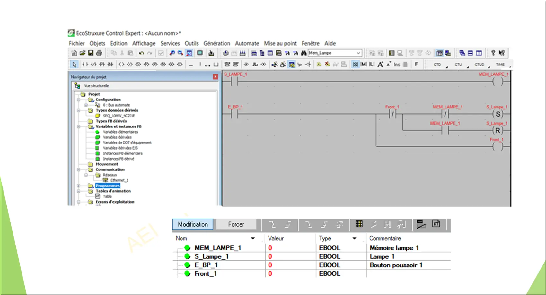Click the grid icon in animation table toolbar
This screenshot has width=546, height=295.
coord(359,224)
